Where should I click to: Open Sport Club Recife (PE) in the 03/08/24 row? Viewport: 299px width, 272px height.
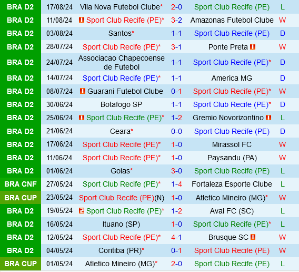(x=232, y=33)
